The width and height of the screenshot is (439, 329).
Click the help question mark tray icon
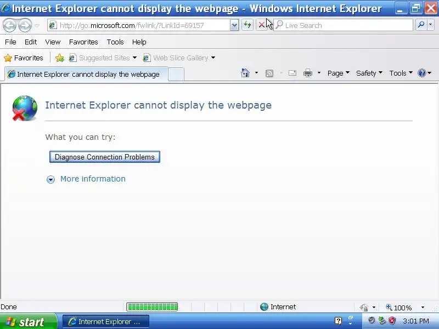[x=338, y=321]
